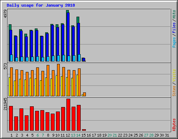Click the yellow Visits bar for day 14
The height and width of the screenshot is (139, 178).
coord(77,85)
